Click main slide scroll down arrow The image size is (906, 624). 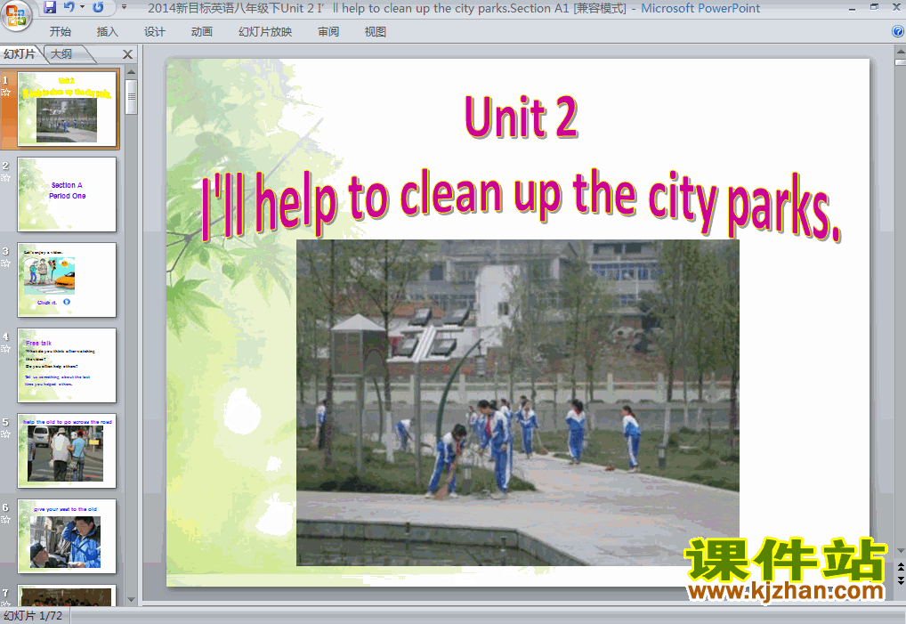pos(901,551)
